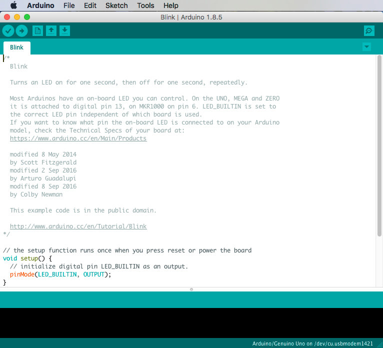Click the board and port status text
The width and height of the screenshot is (383, 348).
point(312,343)
